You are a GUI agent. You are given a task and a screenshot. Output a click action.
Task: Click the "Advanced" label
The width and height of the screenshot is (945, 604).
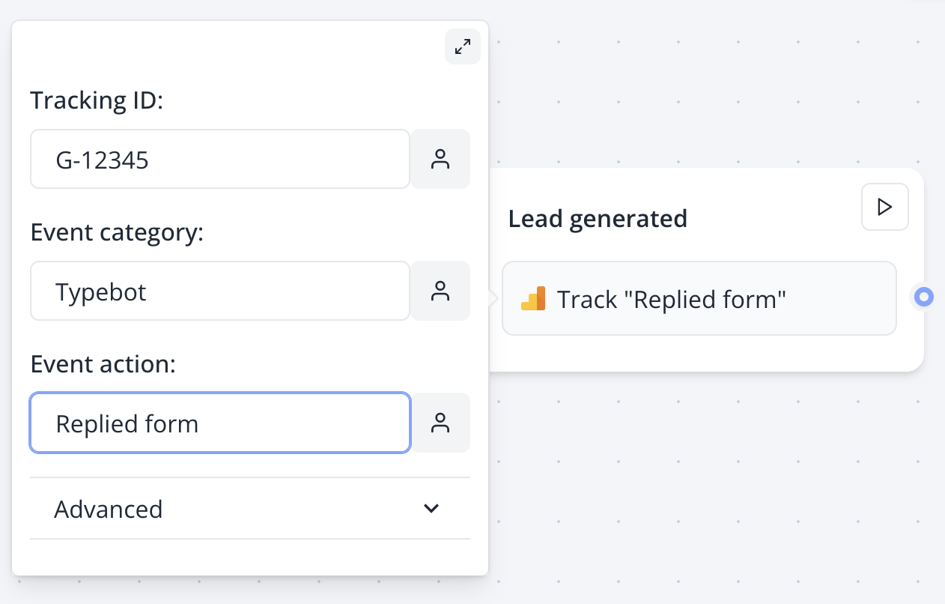[108, 509]
